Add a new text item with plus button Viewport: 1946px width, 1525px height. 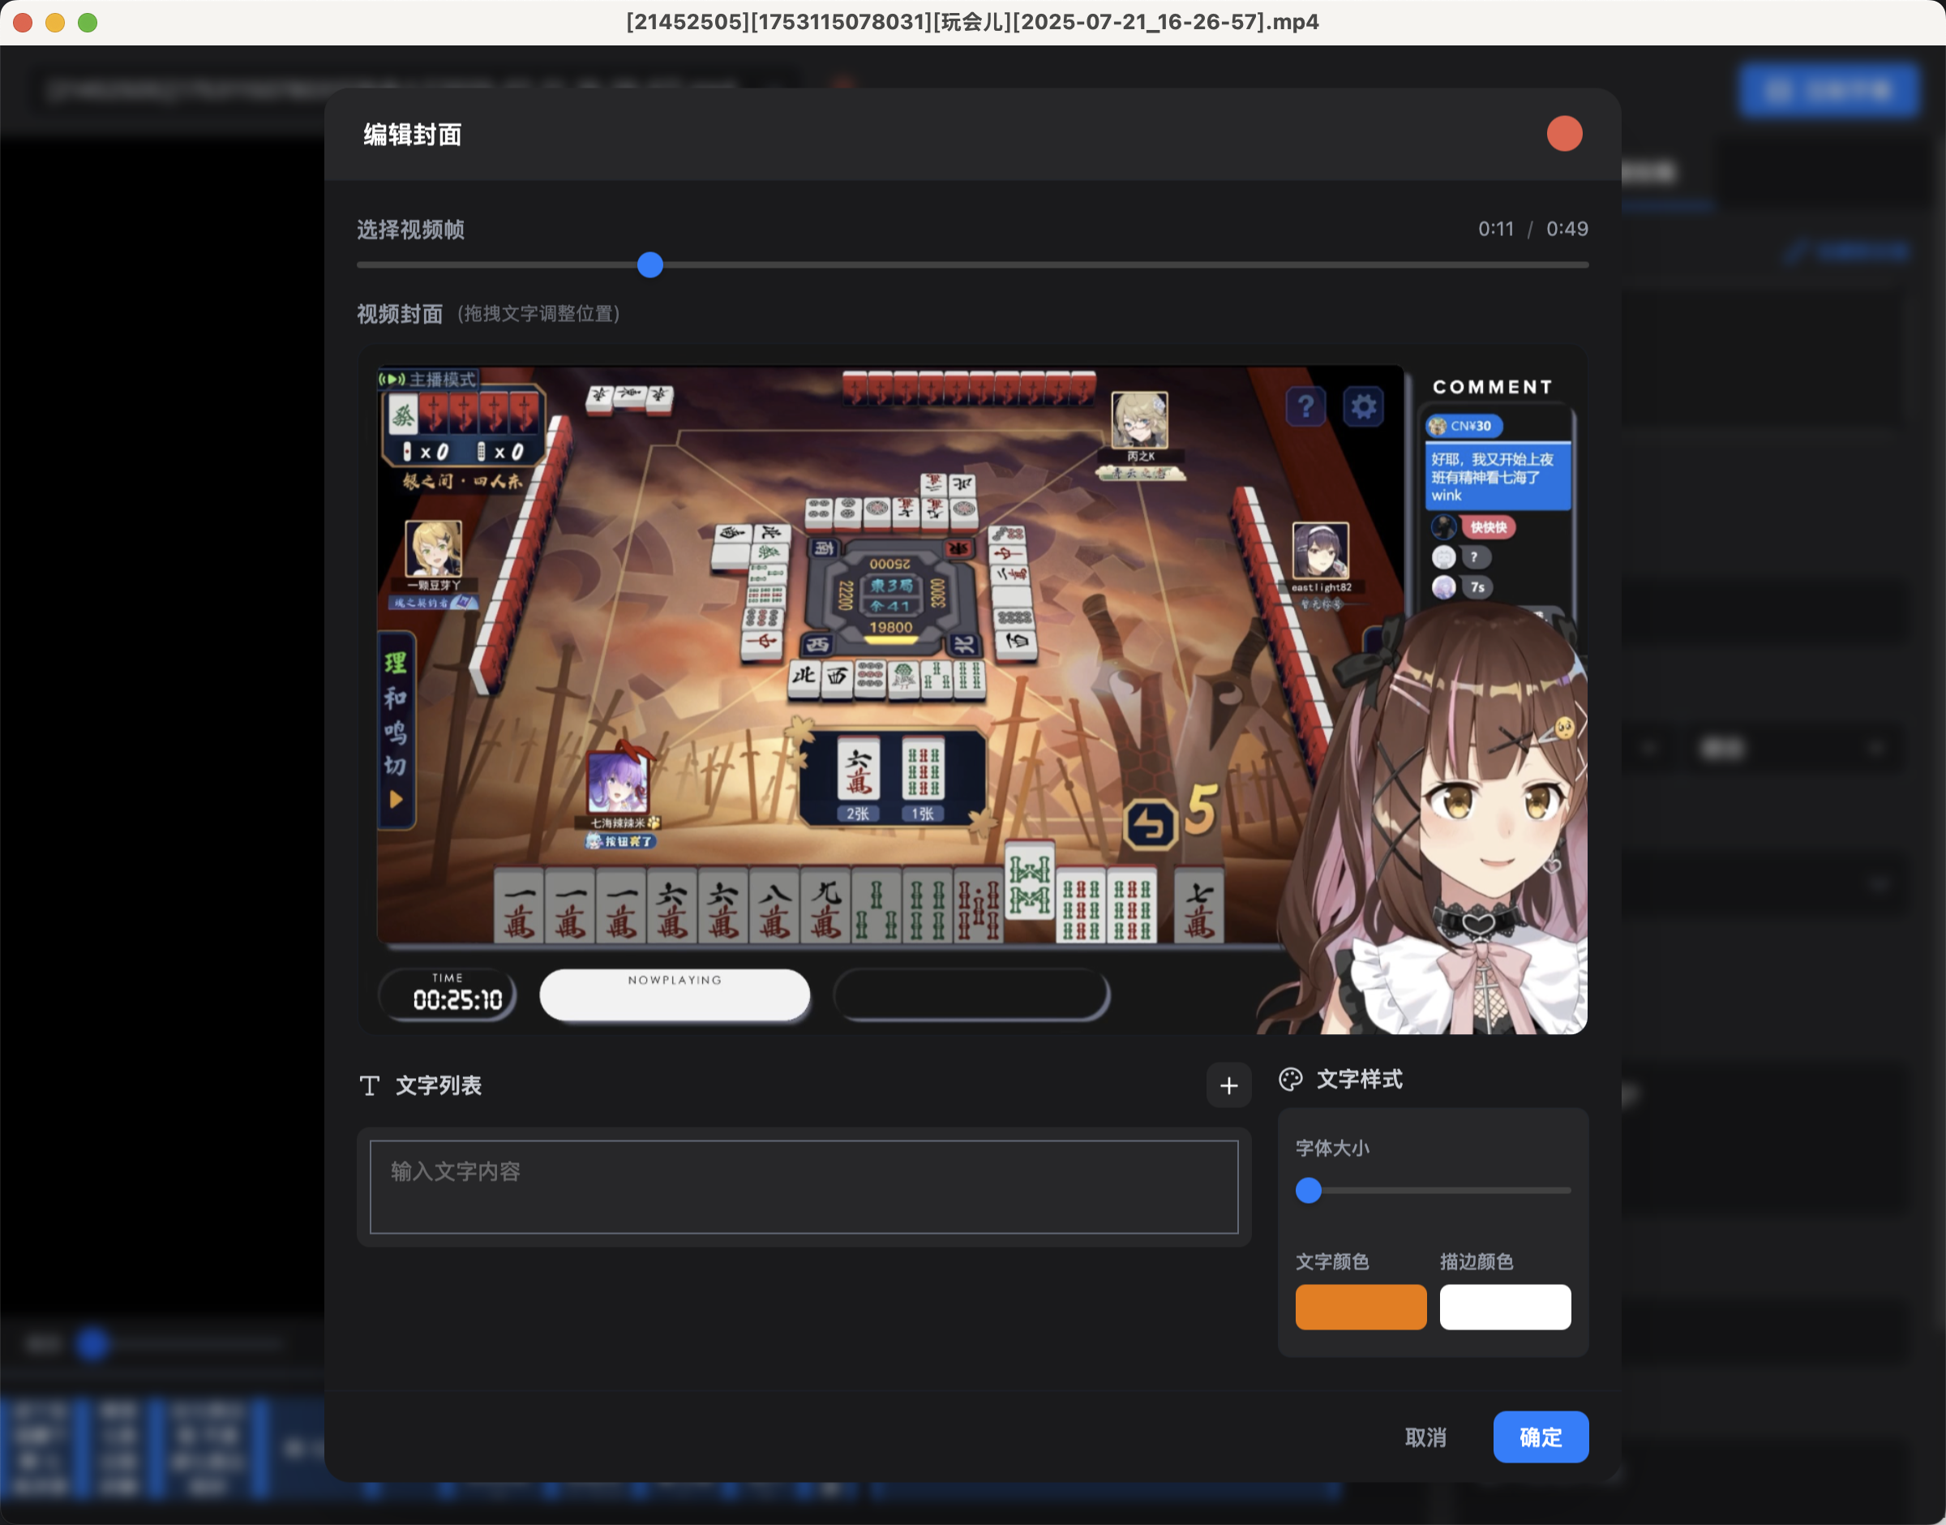pos(1228,1085)
